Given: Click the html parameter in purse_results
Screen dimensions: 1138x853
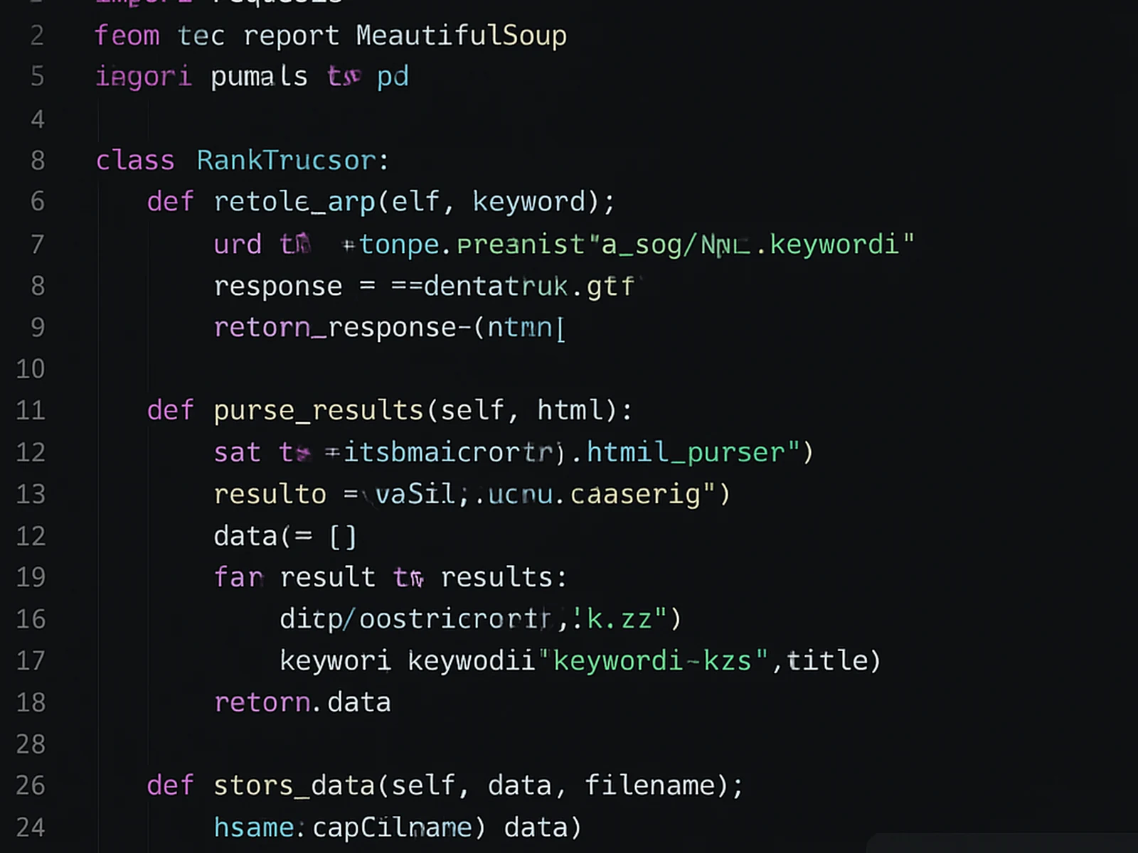Looking at the screenshot, I should 570,410.
